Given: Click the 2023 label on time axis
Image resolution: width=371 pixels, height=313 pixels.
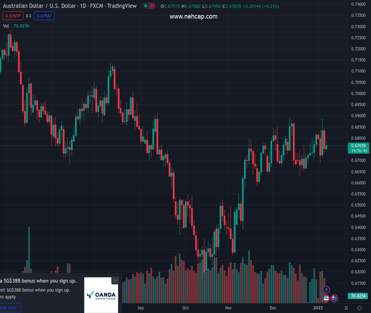Looking at the screenshot, I should pyautogui.click(x=319, y=308).
